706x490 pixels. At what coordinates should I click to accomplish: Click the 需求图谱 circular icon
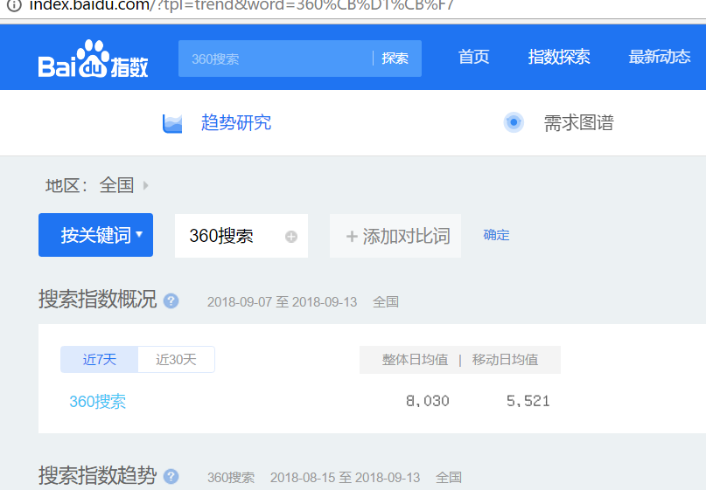coord(514,122)
